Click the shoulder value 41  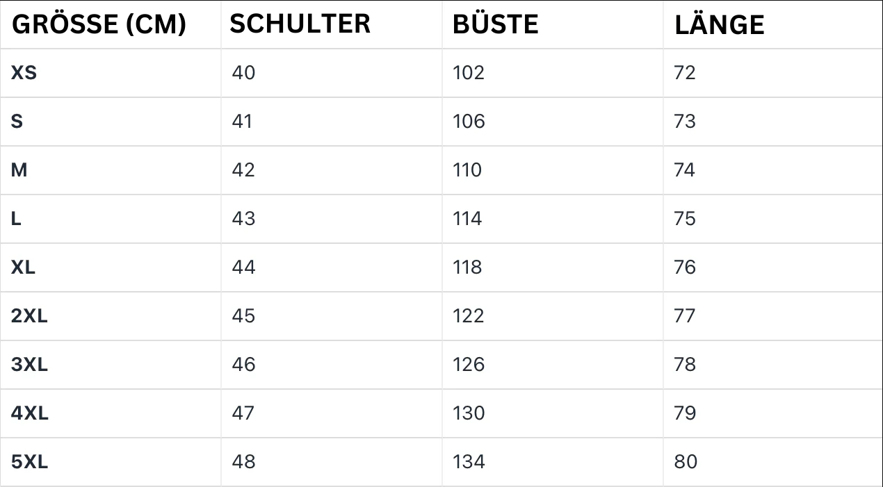pyautogui.click(x=243, y=121)
